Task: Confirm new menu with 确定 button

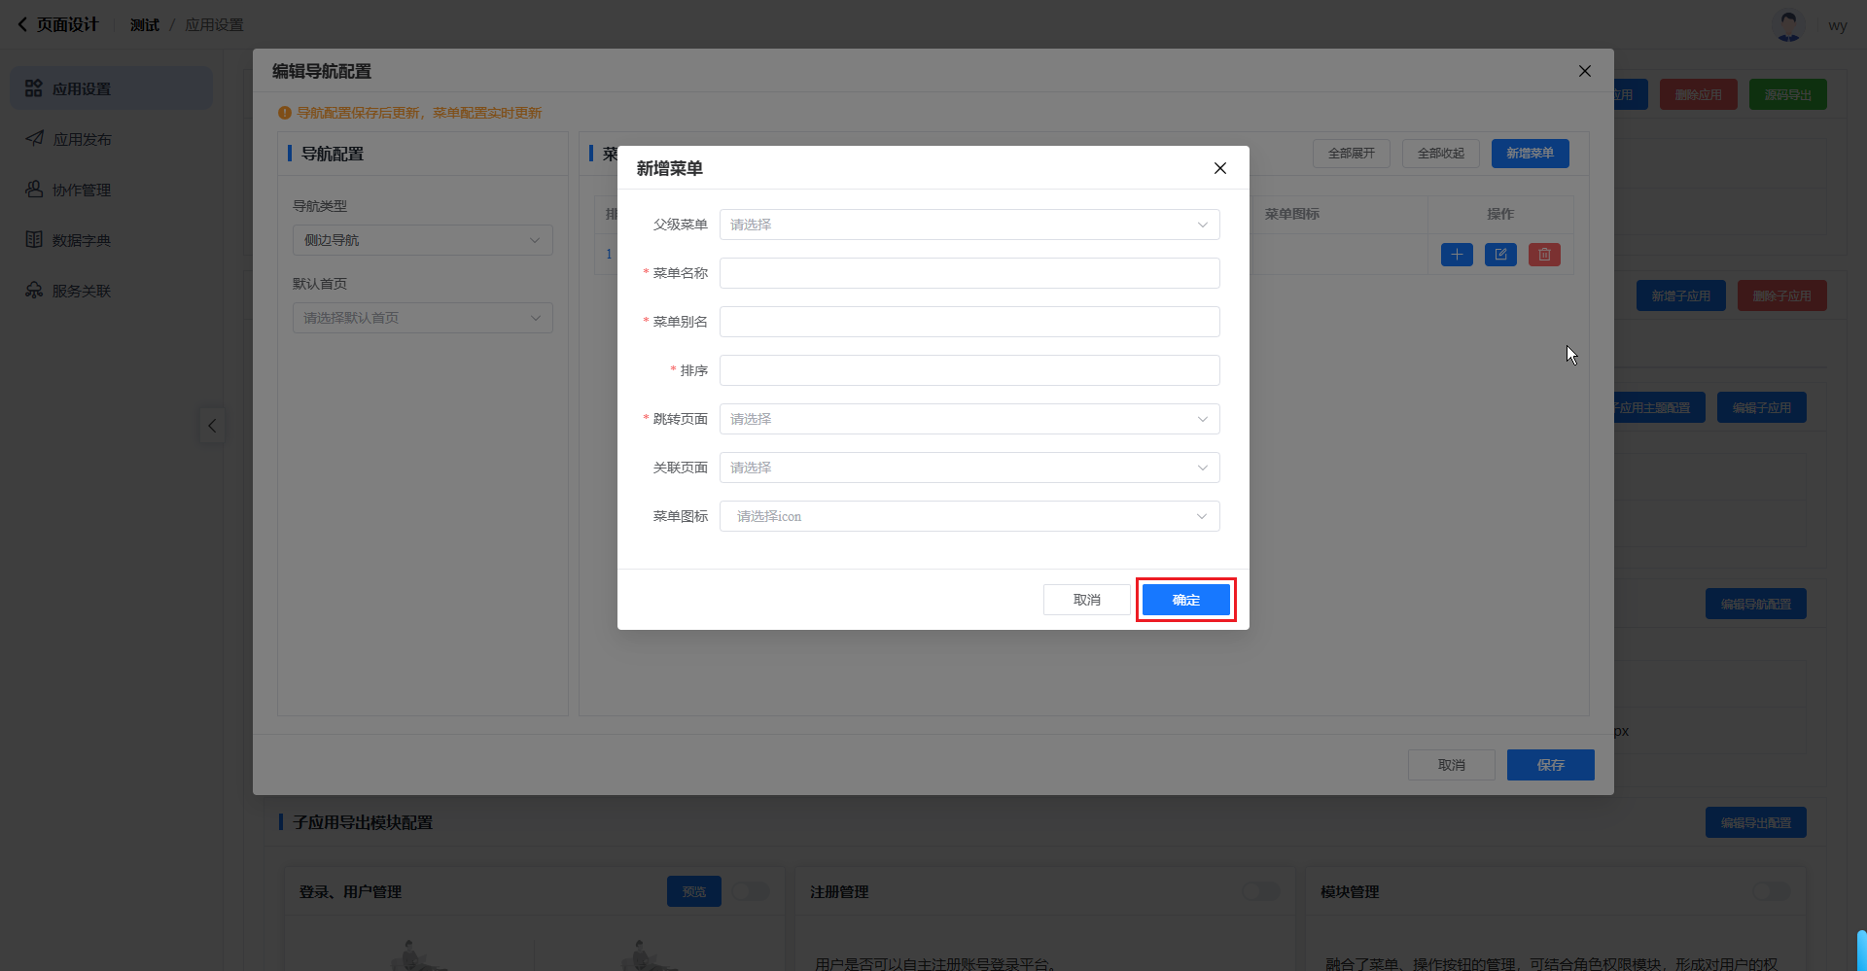Action: (1185, 600)
